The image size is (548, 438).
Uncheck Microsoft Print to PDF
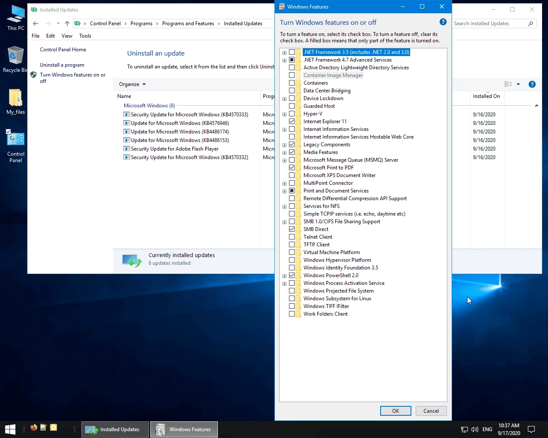click(292, 168)
